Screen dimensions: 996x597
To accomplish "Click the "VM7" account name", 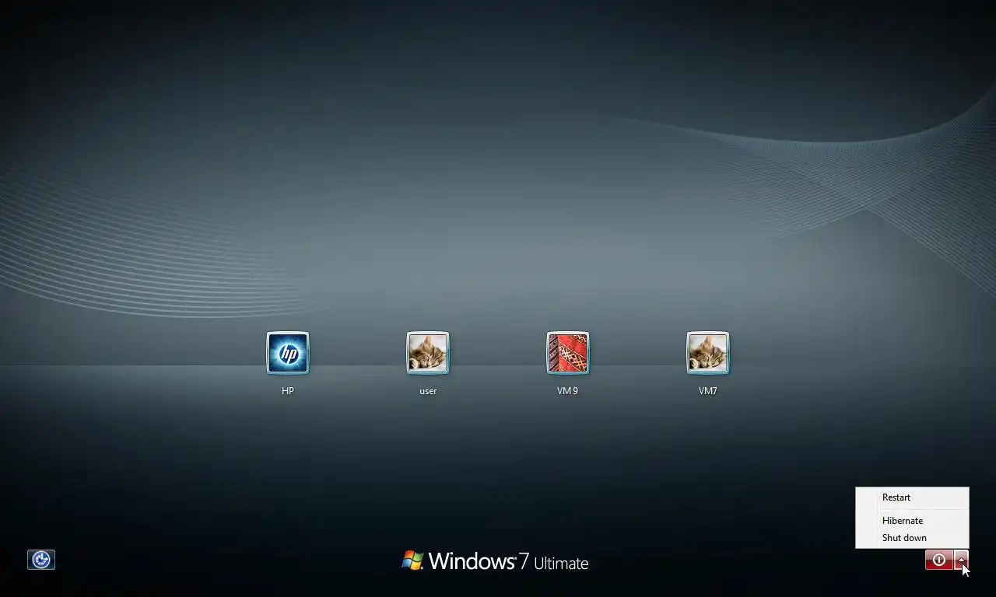I will [x=708, y=391].
